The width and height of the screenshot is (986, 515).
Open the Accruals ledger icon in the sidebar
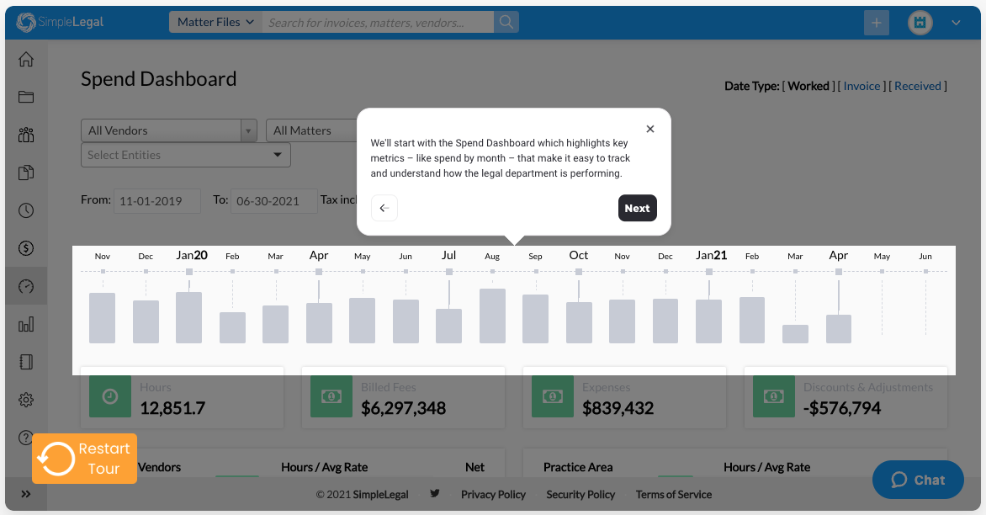(x=25, y=361)
